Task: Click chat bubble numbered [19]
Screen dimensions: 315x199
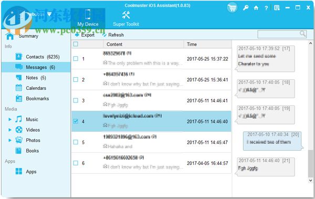Action: click(265, 114)
